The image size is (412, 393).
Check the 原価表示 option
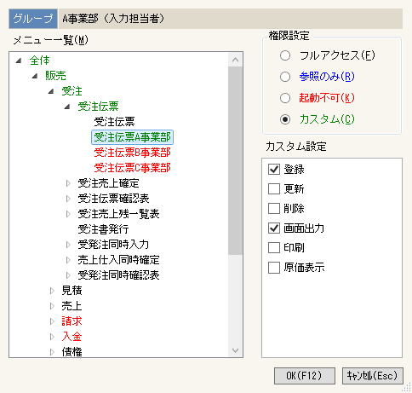(x=274, y=268)
